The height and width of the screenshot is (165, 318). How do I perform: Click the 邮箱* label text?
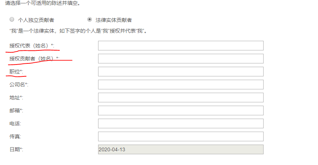16,110
